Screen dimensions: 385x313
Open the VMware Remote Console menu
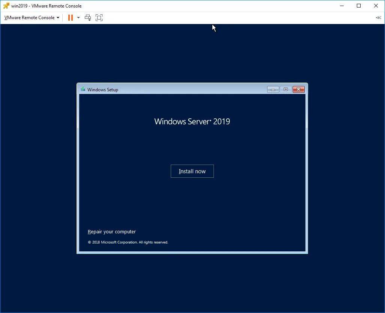coord(32,17)
